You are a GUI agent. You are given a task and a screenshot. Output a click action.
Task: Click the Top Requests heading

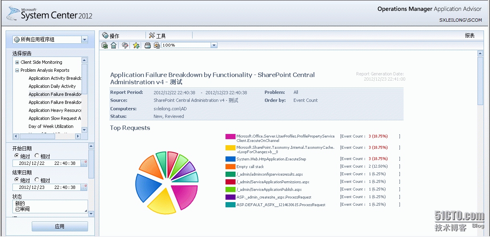[x=130, y=128]
